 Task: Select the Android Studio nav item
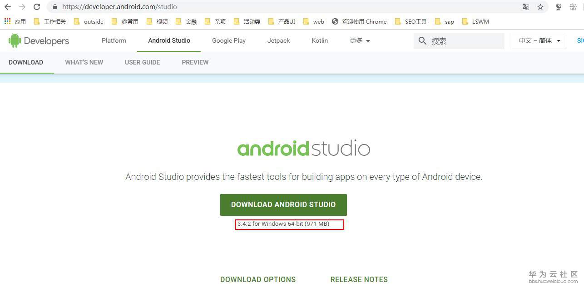[169, 40]
